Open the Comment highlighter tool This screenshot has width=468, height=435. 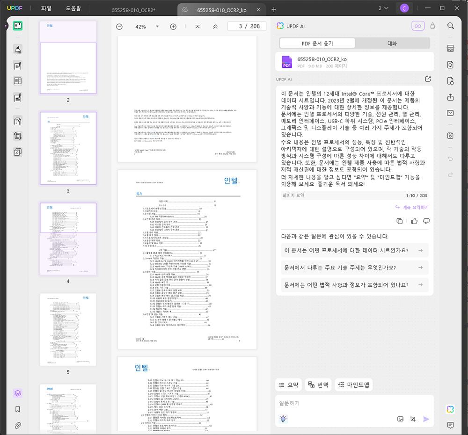click(18, 50)
